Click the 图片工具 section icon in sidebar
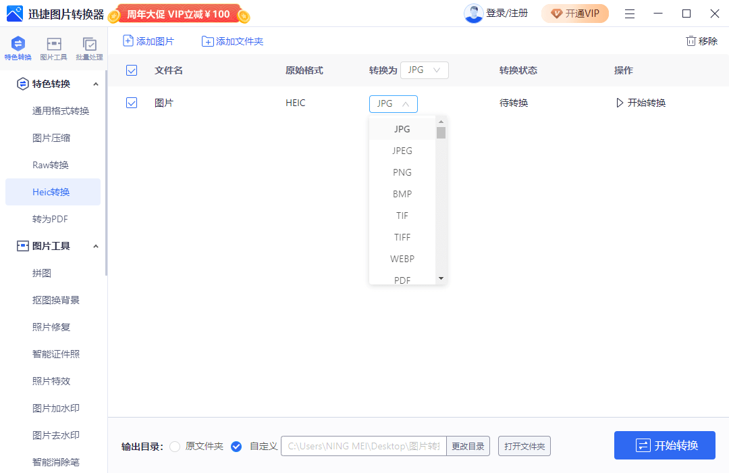The image size is (729, 473). click(22, 246)
